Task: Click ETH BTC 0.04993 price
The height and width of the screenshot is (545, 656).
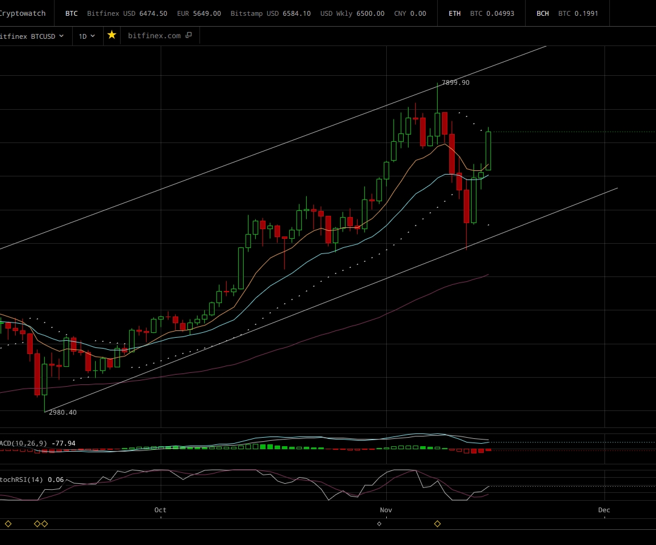Action: tap(492, 13)
